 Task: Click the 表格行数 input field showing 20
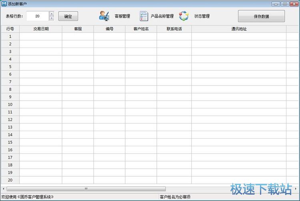(x=38, y=16)
